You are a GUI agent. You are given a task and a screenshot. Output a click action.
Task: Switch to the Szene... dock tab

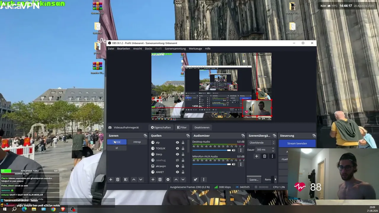[x=254, y=180]
